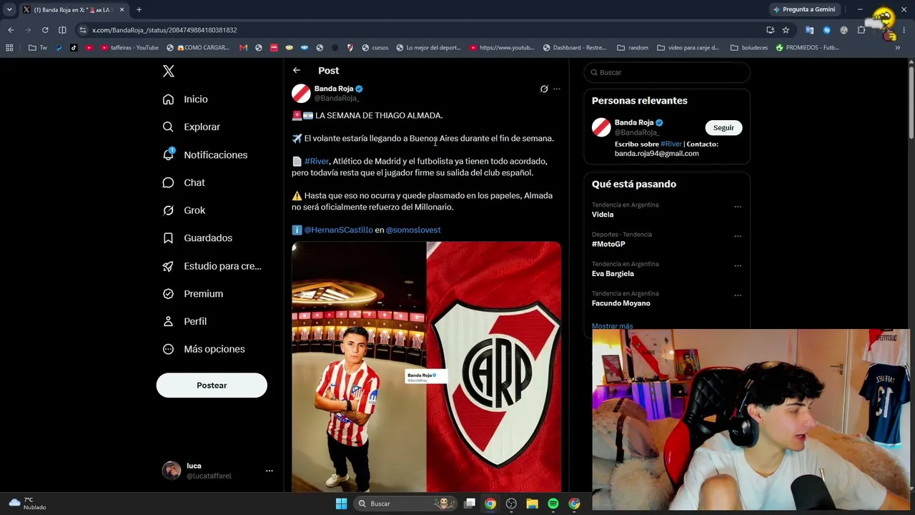
Task: Open more options for #MotoGP trend
Action: (738, 236)
